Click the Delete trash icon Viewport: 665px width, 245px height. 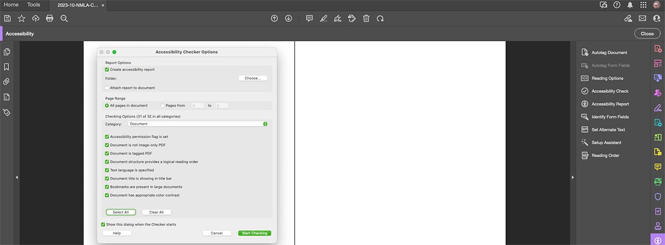click(366, 18)
